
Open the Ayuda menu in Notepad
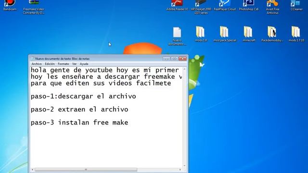point(84,64)
